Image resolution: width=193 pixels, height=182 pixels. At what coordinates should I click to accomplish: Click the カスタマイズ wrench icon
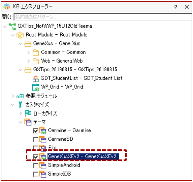[x=20, y=105]
